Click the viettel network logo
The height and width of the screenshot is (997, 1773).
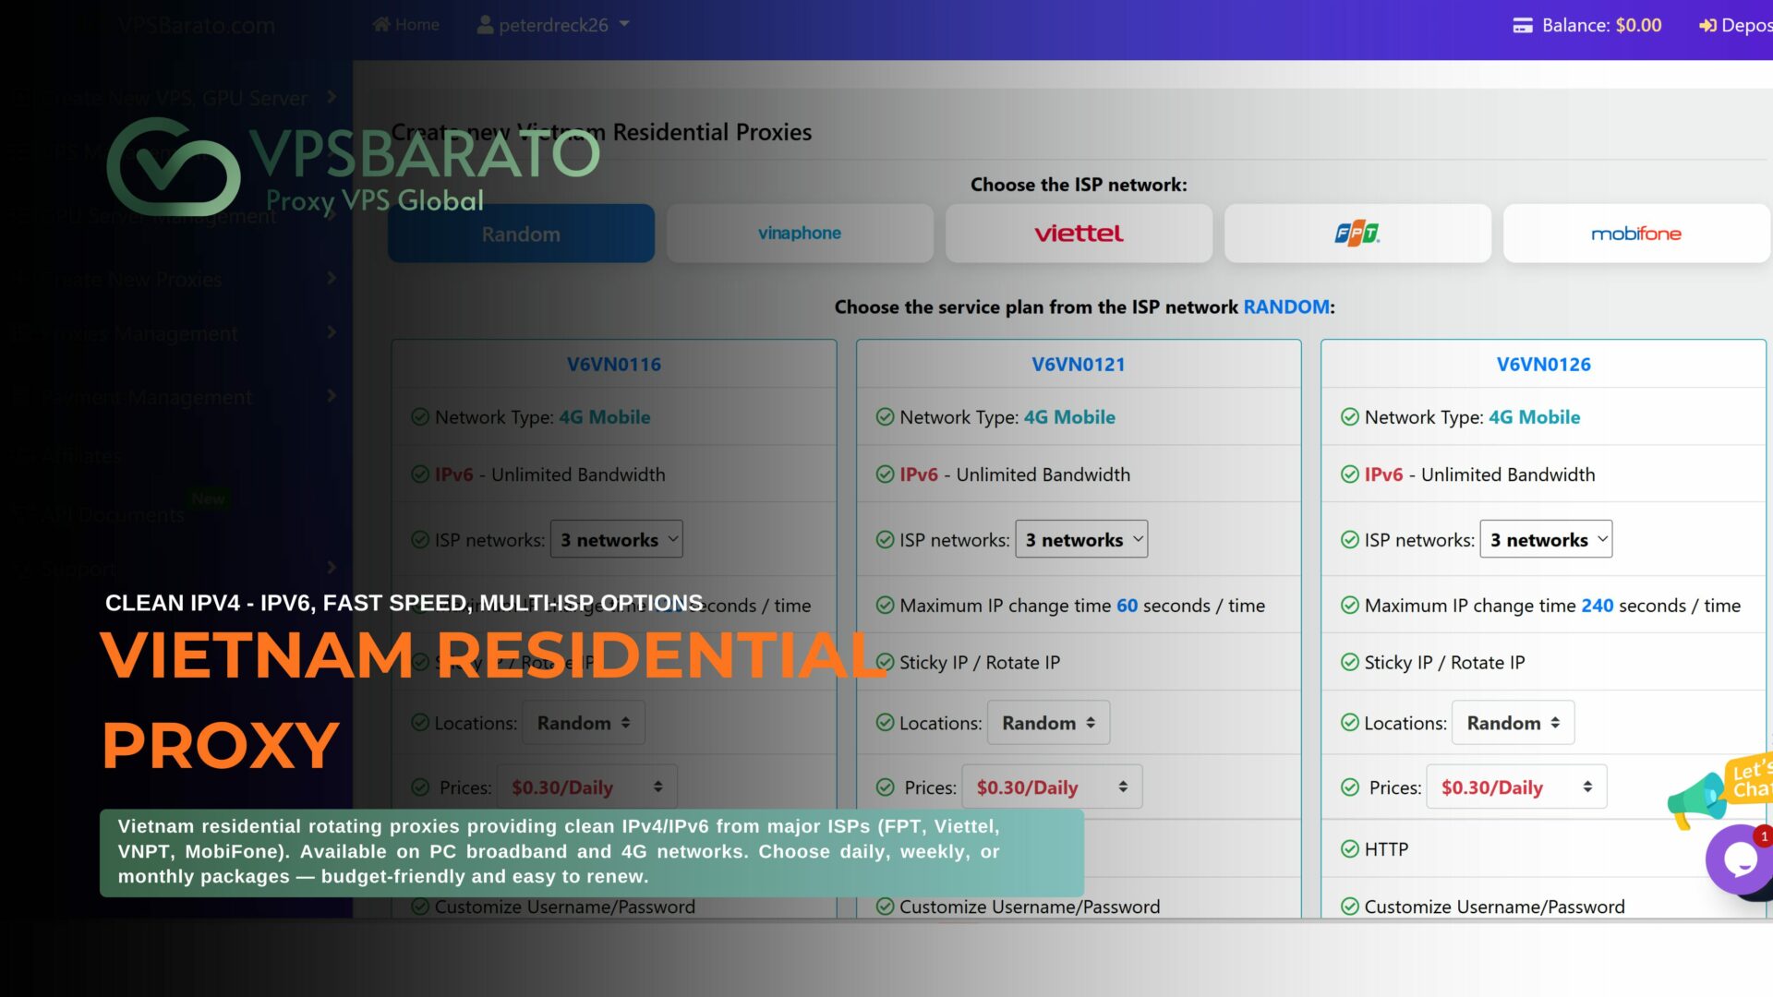1078,233
